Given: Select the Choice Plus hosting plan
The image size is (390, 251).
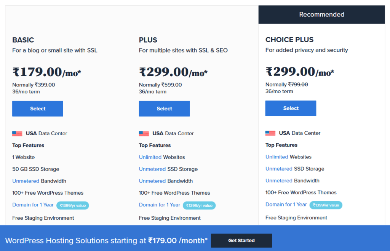Looking at the screenshot, I should click(x=291, y=108).
